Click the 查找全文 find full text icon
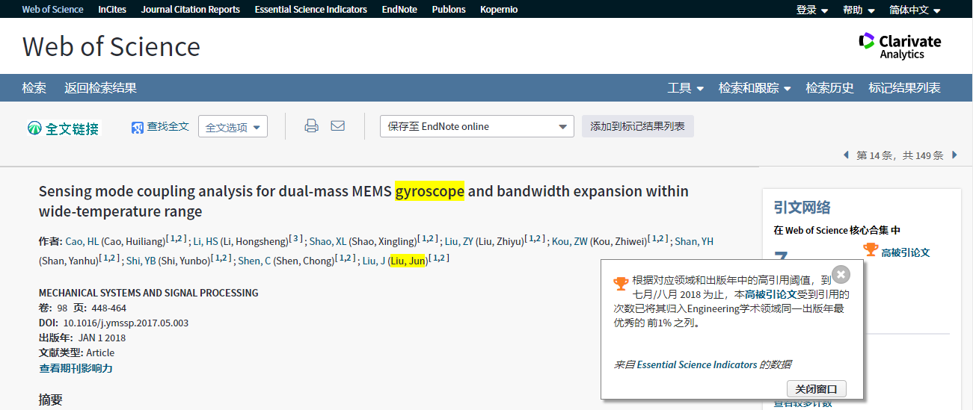 [x=138, y=128]
